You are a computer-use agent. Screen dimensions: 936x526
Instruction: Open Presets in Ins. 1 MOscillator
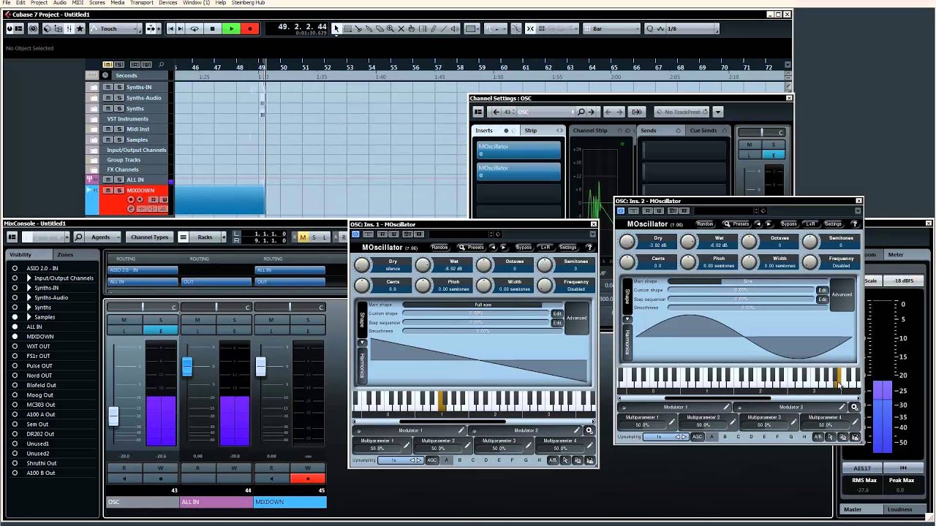[472, 247]
